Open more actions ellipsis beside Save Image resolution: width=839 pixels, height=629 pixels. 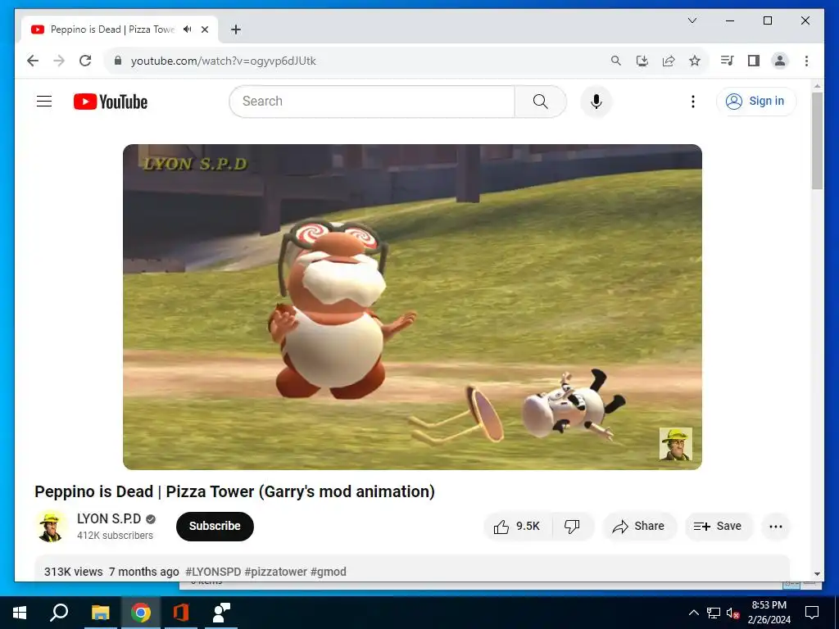pos(775,527)
